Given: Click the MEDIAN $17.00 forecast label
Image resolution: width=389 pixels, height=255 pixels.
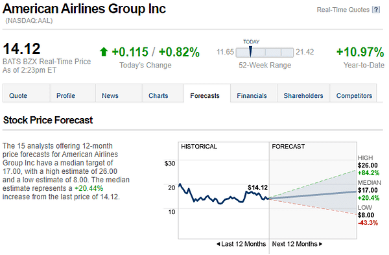Looking at the screenshot, I should pos(369,190).
